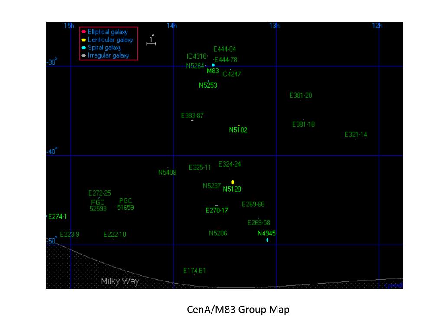Click the PGC 52593 label
Screen dimensions: 444x333
(98, 206)
